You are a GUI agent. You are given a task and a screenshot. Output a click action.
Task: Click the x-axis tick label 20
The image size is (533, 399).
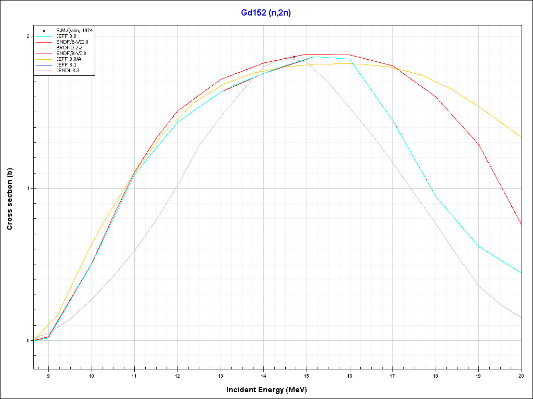(521, 376)
